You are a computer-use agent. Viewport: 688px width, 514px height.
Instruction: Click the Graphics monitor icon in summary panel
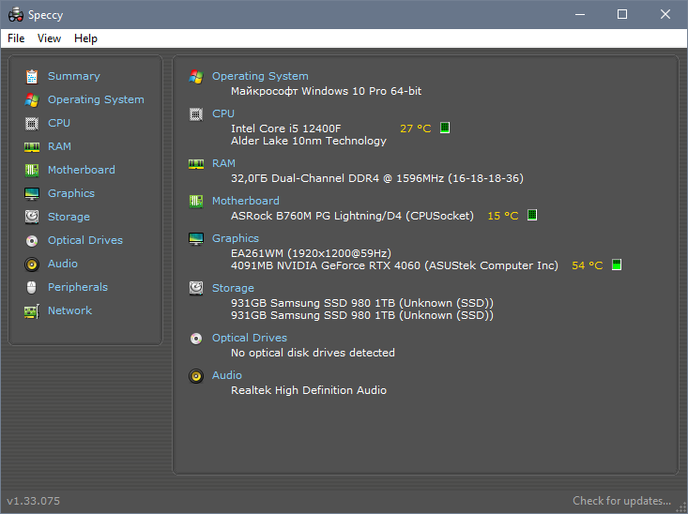(x=196, y=239)
